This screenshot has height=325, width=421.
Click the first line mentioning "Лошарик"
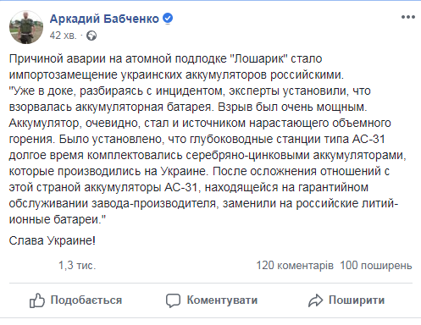(166, 58)
